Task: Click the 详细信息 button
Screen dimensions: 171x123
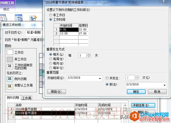Action: point(143,105)
